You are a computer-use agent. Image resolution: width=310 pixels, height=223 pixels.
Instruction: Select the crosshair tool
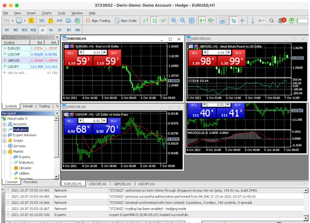click(242, 21)
